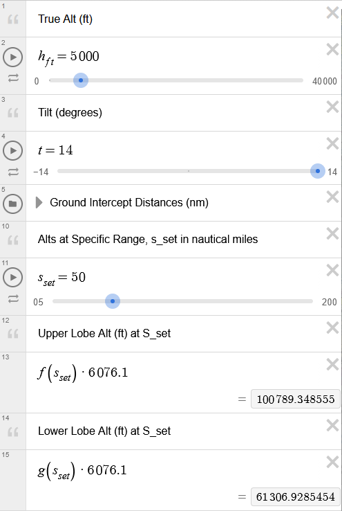Click the quote icon of Upper Lobe Alt note
The width and height of the screenshot is (342, 511).
13,334
